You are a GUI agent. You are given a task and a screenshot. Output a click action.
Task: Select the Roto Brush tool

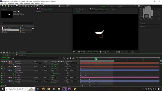point(40,6)
